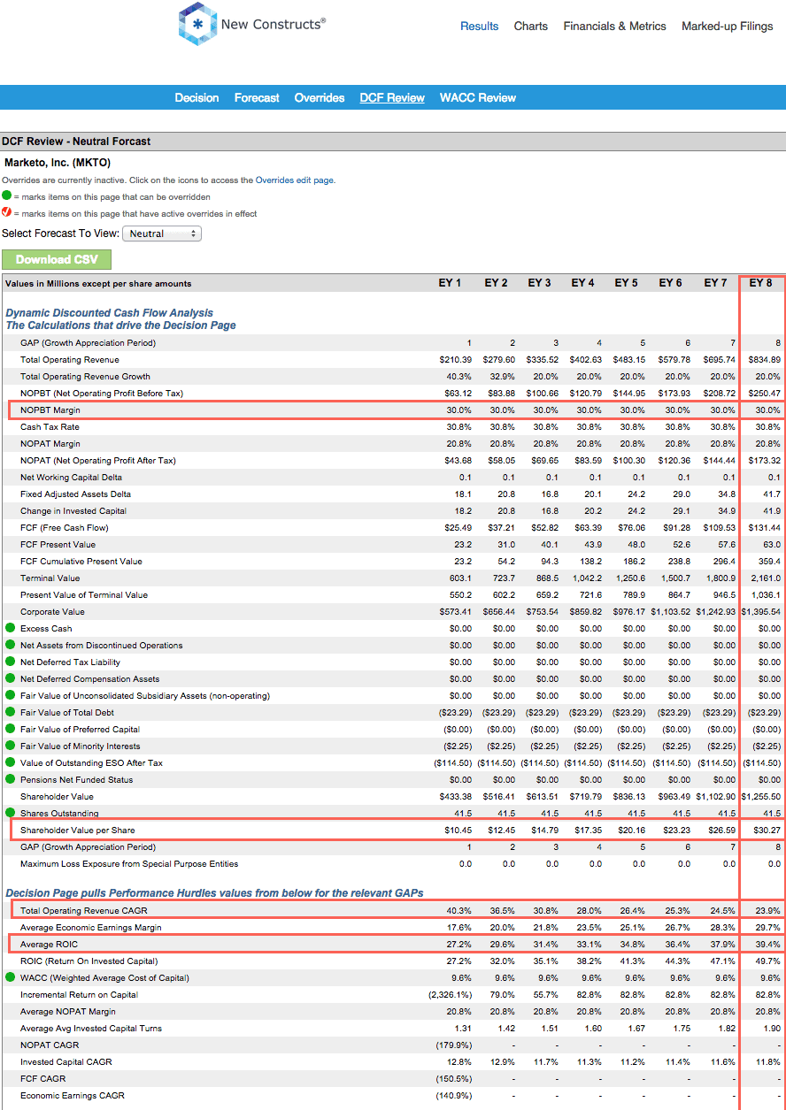Click the 23.9% revenue CAGR value
This screenshot has width=786, height=1110.
pos(768,911)
